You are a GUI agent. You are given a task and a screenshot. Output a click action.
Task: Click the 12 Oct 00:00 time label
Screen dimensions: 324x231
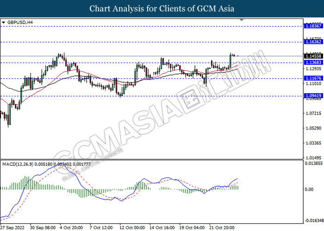click(x=132, y=228)
